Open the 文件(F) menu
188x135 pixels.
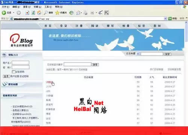pyautogui.click(x=5, y=7)
